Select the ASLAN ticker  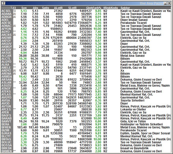pyautogui.click(x=6, y=82)
